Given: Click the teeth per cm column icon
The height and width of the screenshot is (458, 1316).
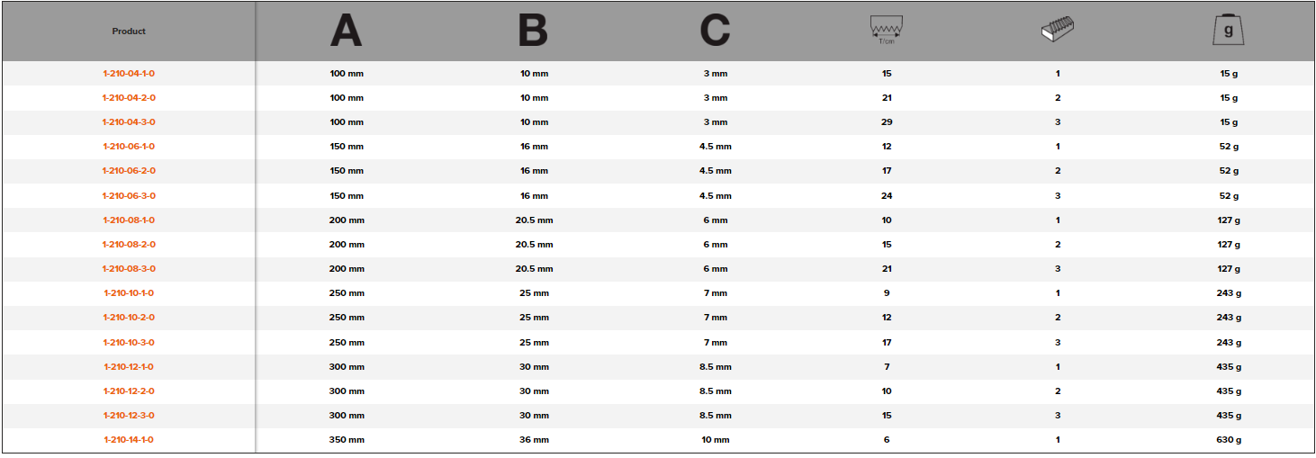Looking at the screenshot, I should click(x=887, y=31).
